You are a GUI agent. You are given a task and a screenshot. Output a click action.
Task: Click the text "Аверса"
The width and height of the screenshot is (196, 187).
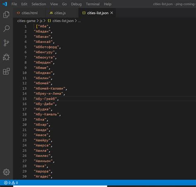coord(42,145)
